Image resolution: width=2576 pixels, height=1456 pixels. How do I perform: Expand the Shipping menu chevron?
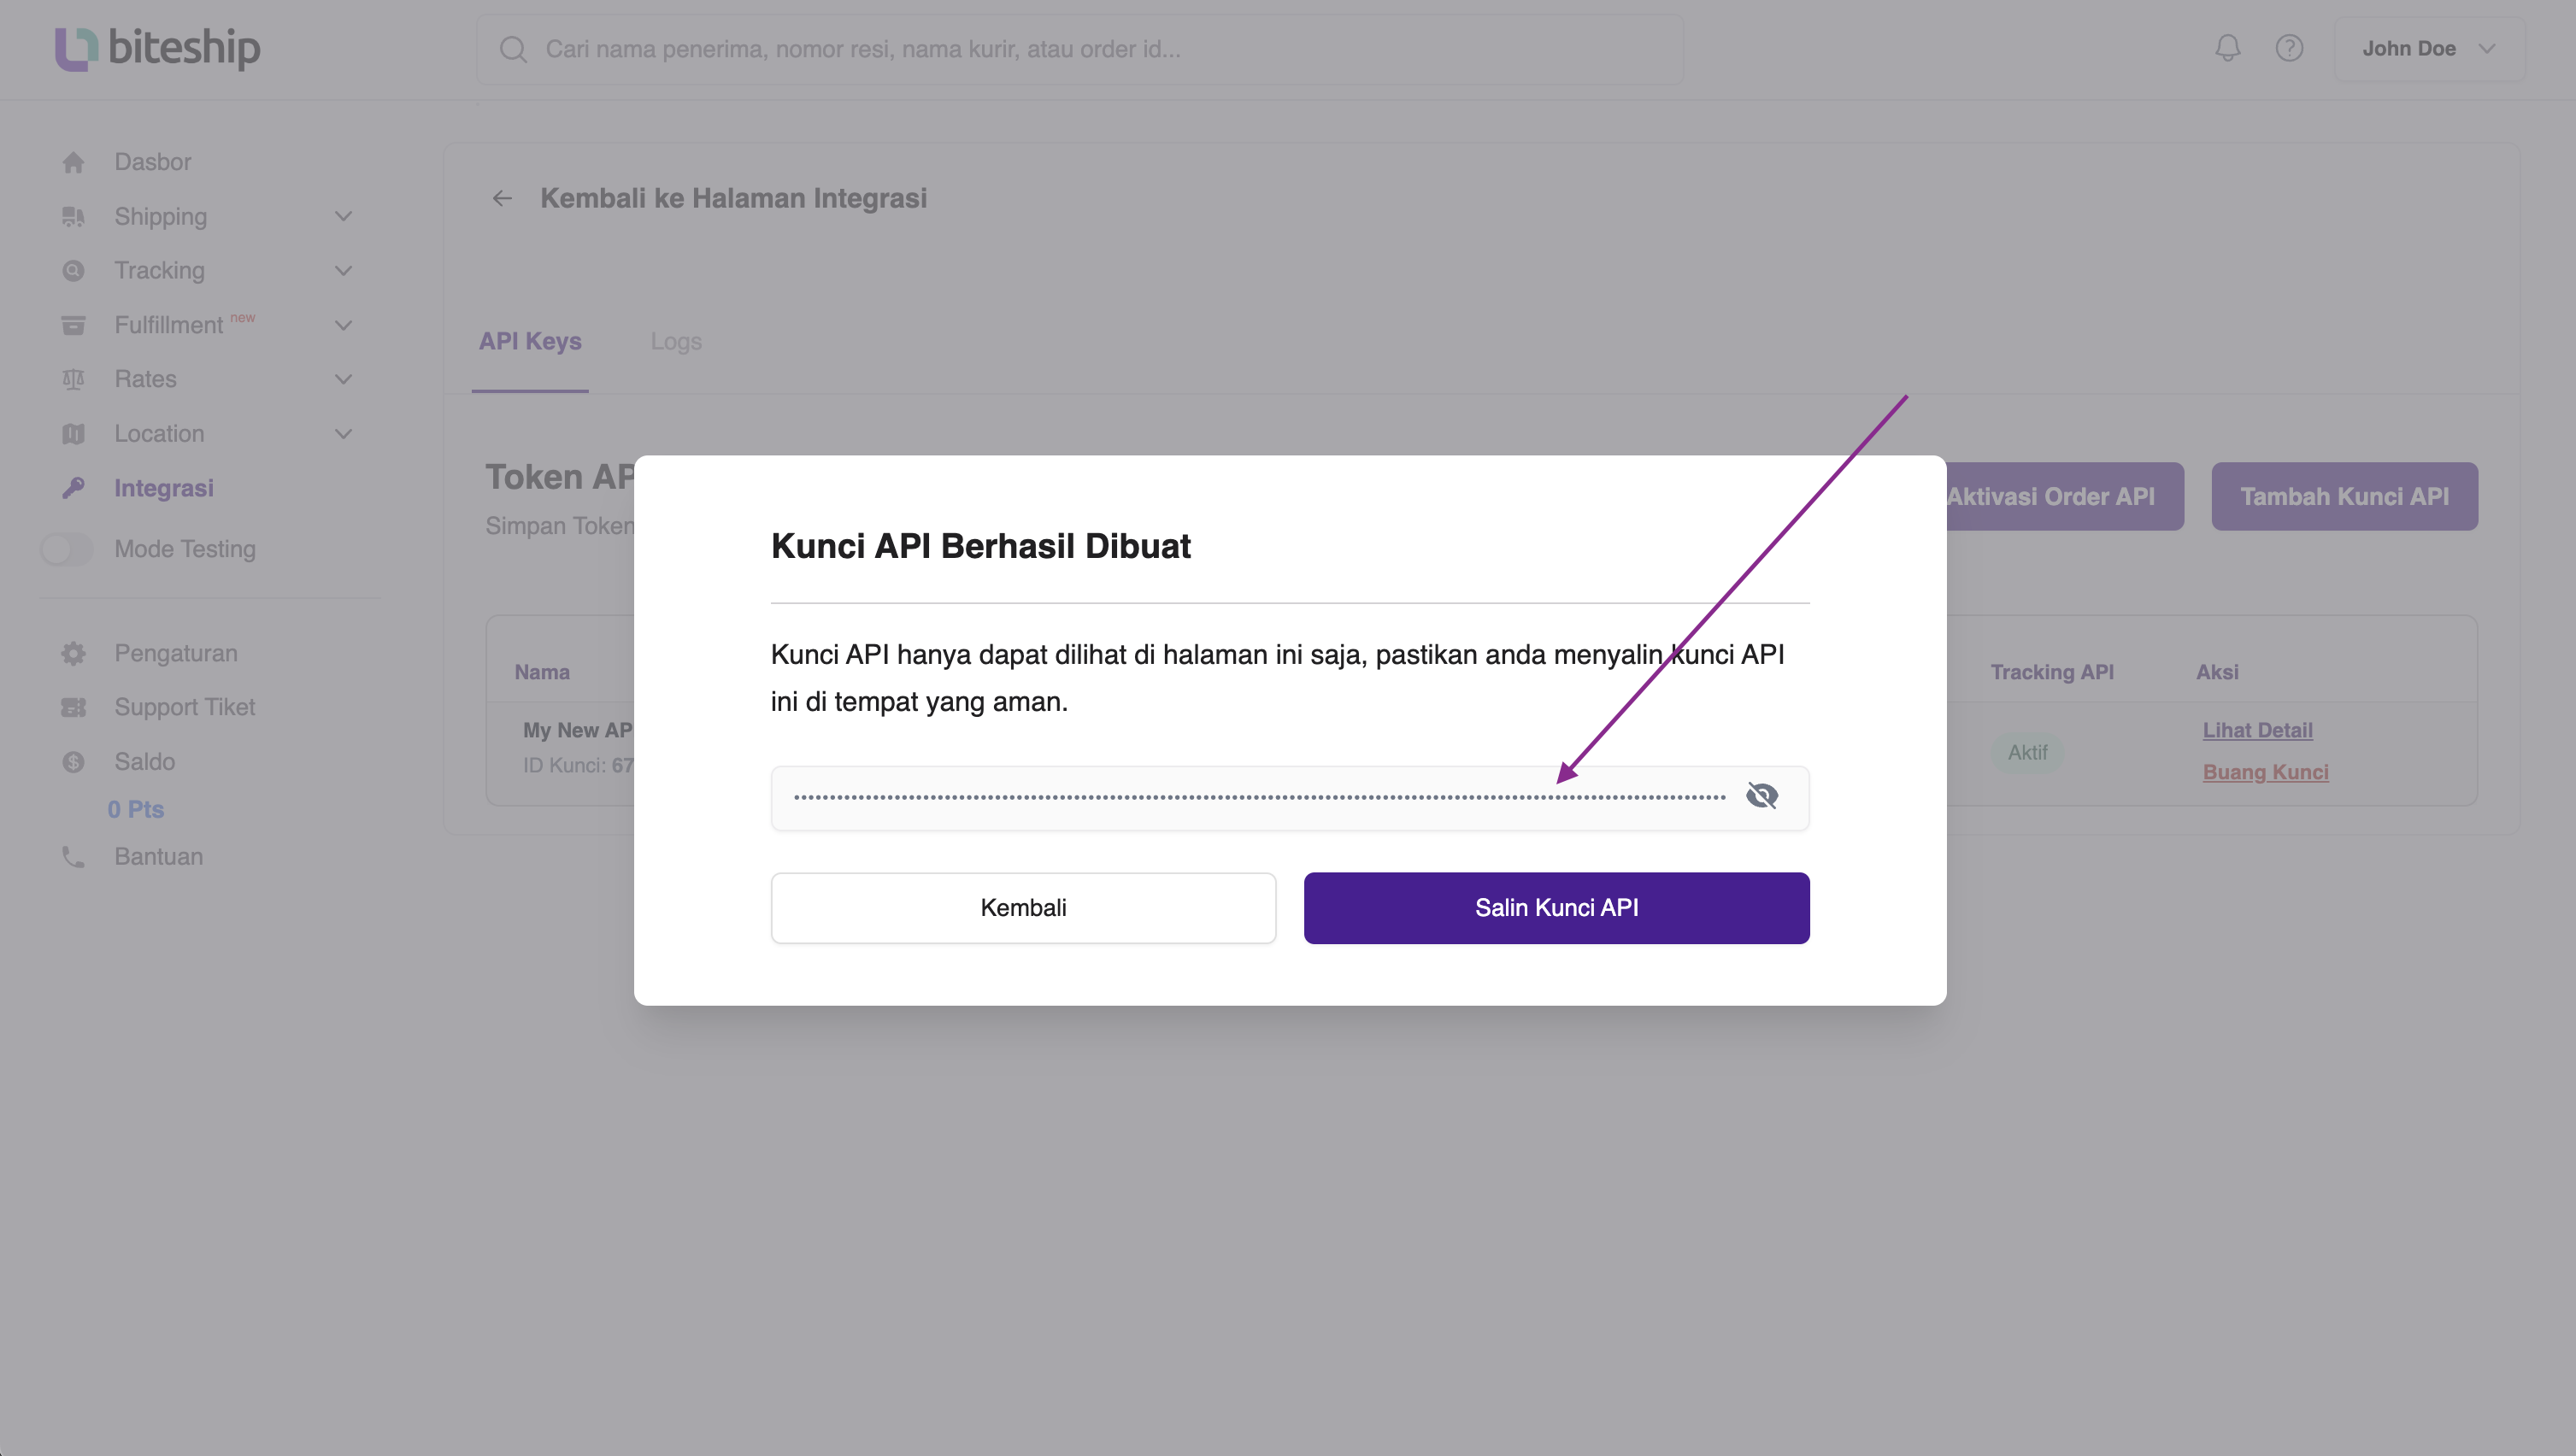point(343,216)
